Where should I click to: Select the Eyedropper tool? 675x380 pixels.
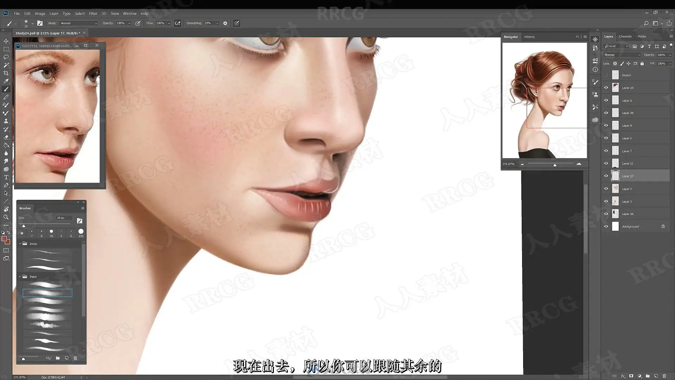tap(6, 81)
